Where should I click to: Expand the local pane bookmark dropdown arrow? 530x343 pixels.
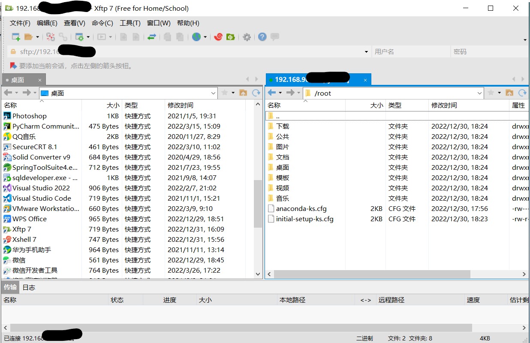[233, 93]
